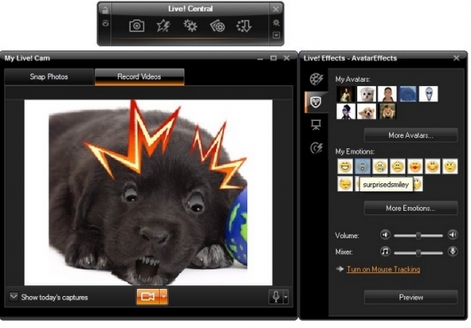Open the film reel media icon in Live! Central
The image size is (471, 328).
tap(218, 26)
